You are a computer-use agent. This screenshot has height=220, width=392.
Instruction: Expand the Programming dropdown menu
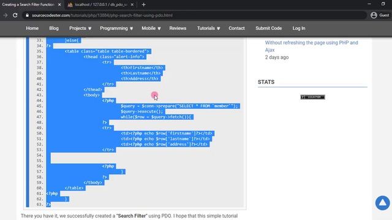coord(116,28)
